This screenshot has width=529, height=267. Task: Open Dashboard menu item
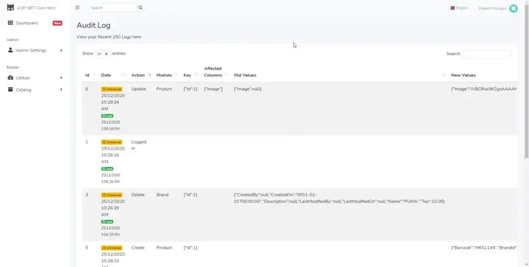(x=35, y=23)
